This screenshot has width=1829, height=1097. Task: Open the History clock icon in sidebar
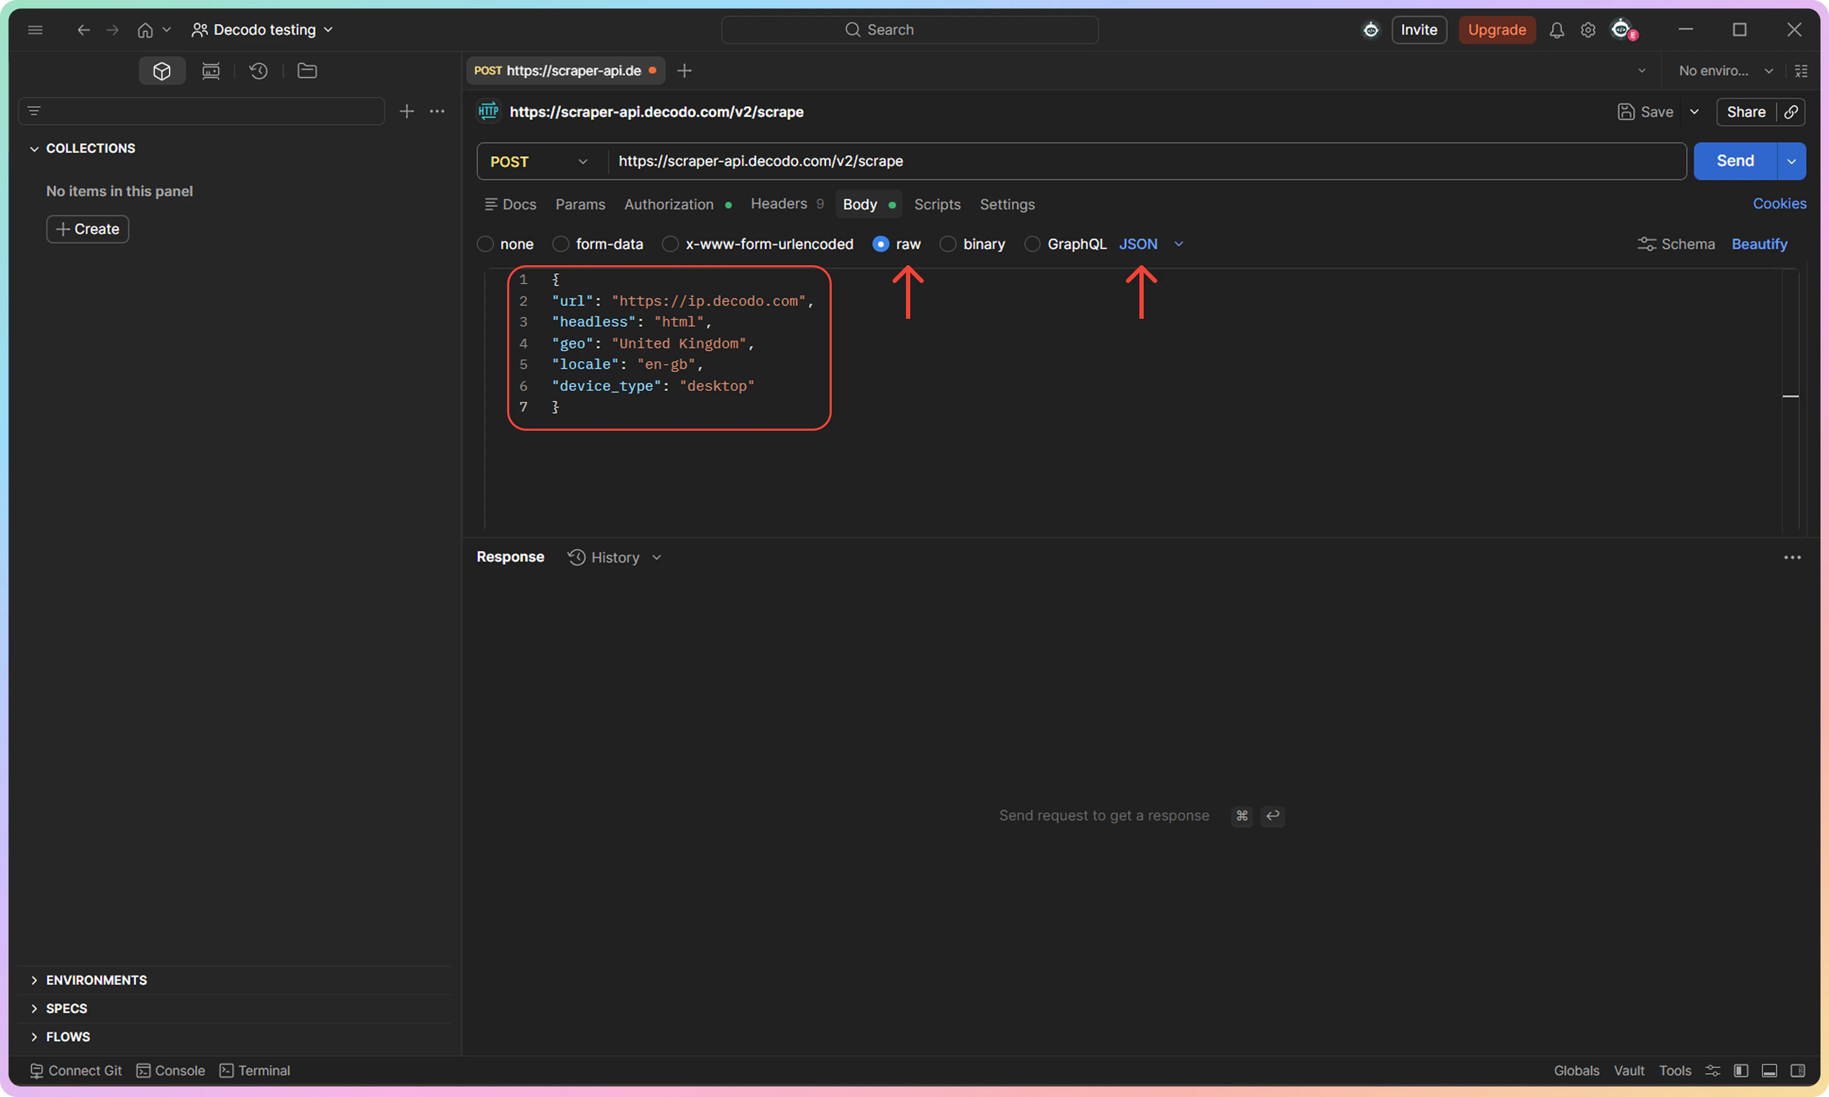[x=259, y=71]
